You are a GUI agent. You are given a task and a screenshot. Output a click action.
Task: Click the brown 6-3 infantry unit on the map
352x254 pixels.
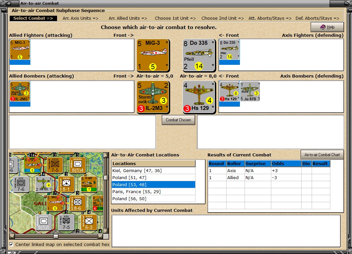pyautogui.click(x=89, y=222)
